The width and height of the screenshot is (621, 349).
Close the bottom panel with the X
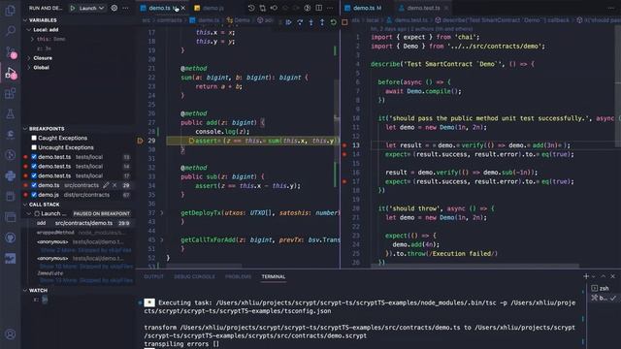pyautogui.click(x=612, y=276)
